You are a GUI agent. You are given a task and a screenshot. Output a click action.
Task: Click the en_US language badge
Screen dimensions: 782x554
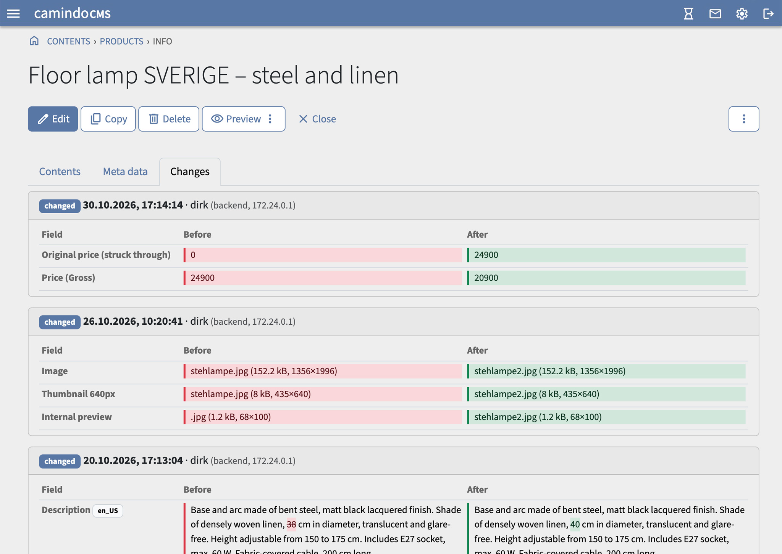click(x=108, y=511)
